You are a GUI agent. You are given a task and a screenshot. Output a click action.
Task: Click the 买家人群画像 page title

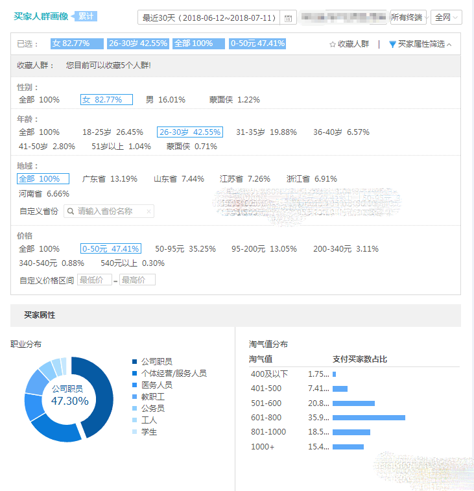coord(41,16)
